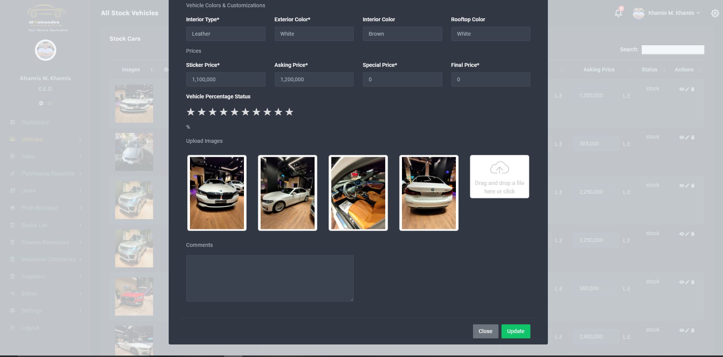Expand the Suppliers chevron
Viewport: 723px width, 357px height.
pyautogui.click(x=80, y=276)
